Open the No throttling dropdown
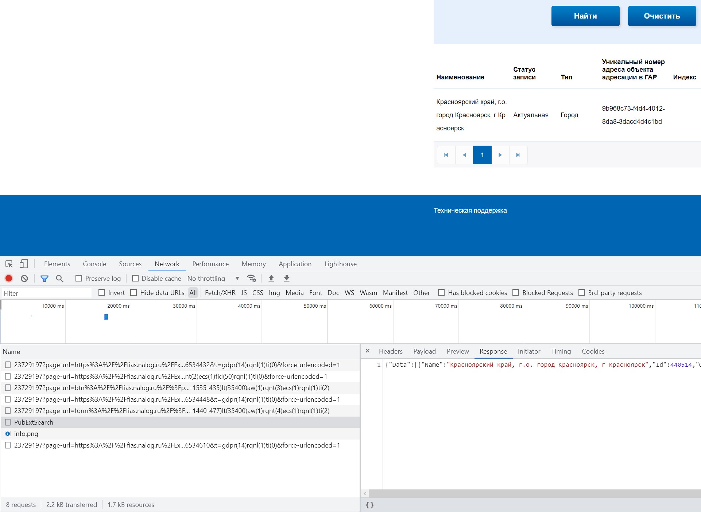Image resolution: width=701 pixels, height=512 pixels. click(213, 279)
